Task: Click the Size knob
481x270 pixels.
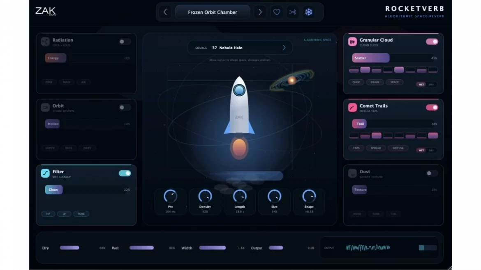Action: point(274,197)
